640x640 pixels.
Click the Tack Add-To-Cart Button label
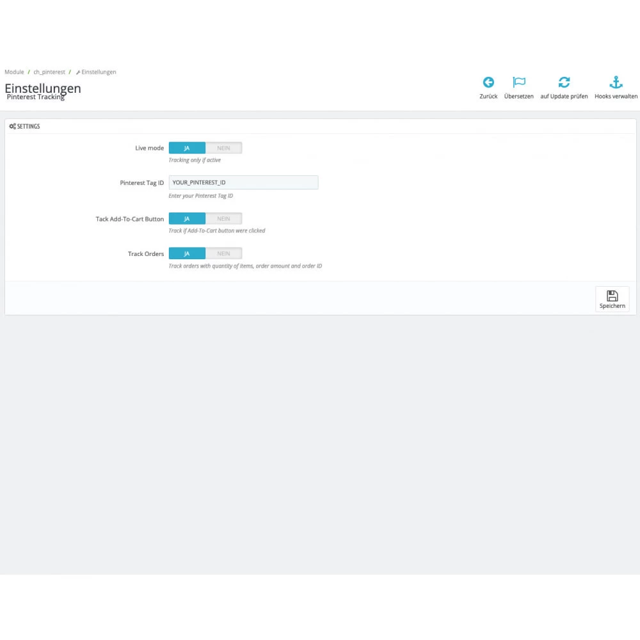click(129, 219)
